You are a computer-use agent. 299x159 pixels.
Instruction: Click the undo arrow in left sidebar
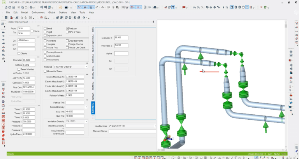coord(3,55)
